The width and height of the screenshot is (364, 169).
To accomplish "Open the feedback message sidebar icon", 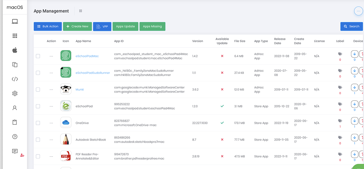I will 15,151.
